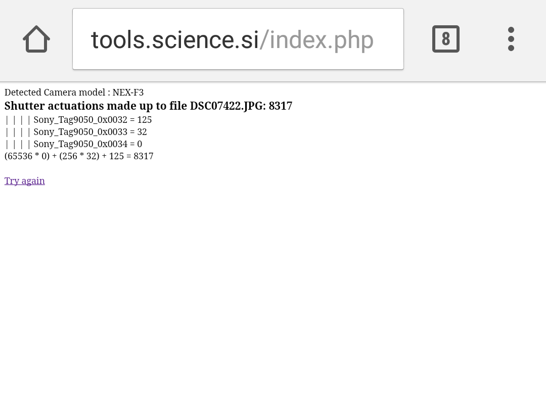Tap the browser home icon

(x=36, y=39)
